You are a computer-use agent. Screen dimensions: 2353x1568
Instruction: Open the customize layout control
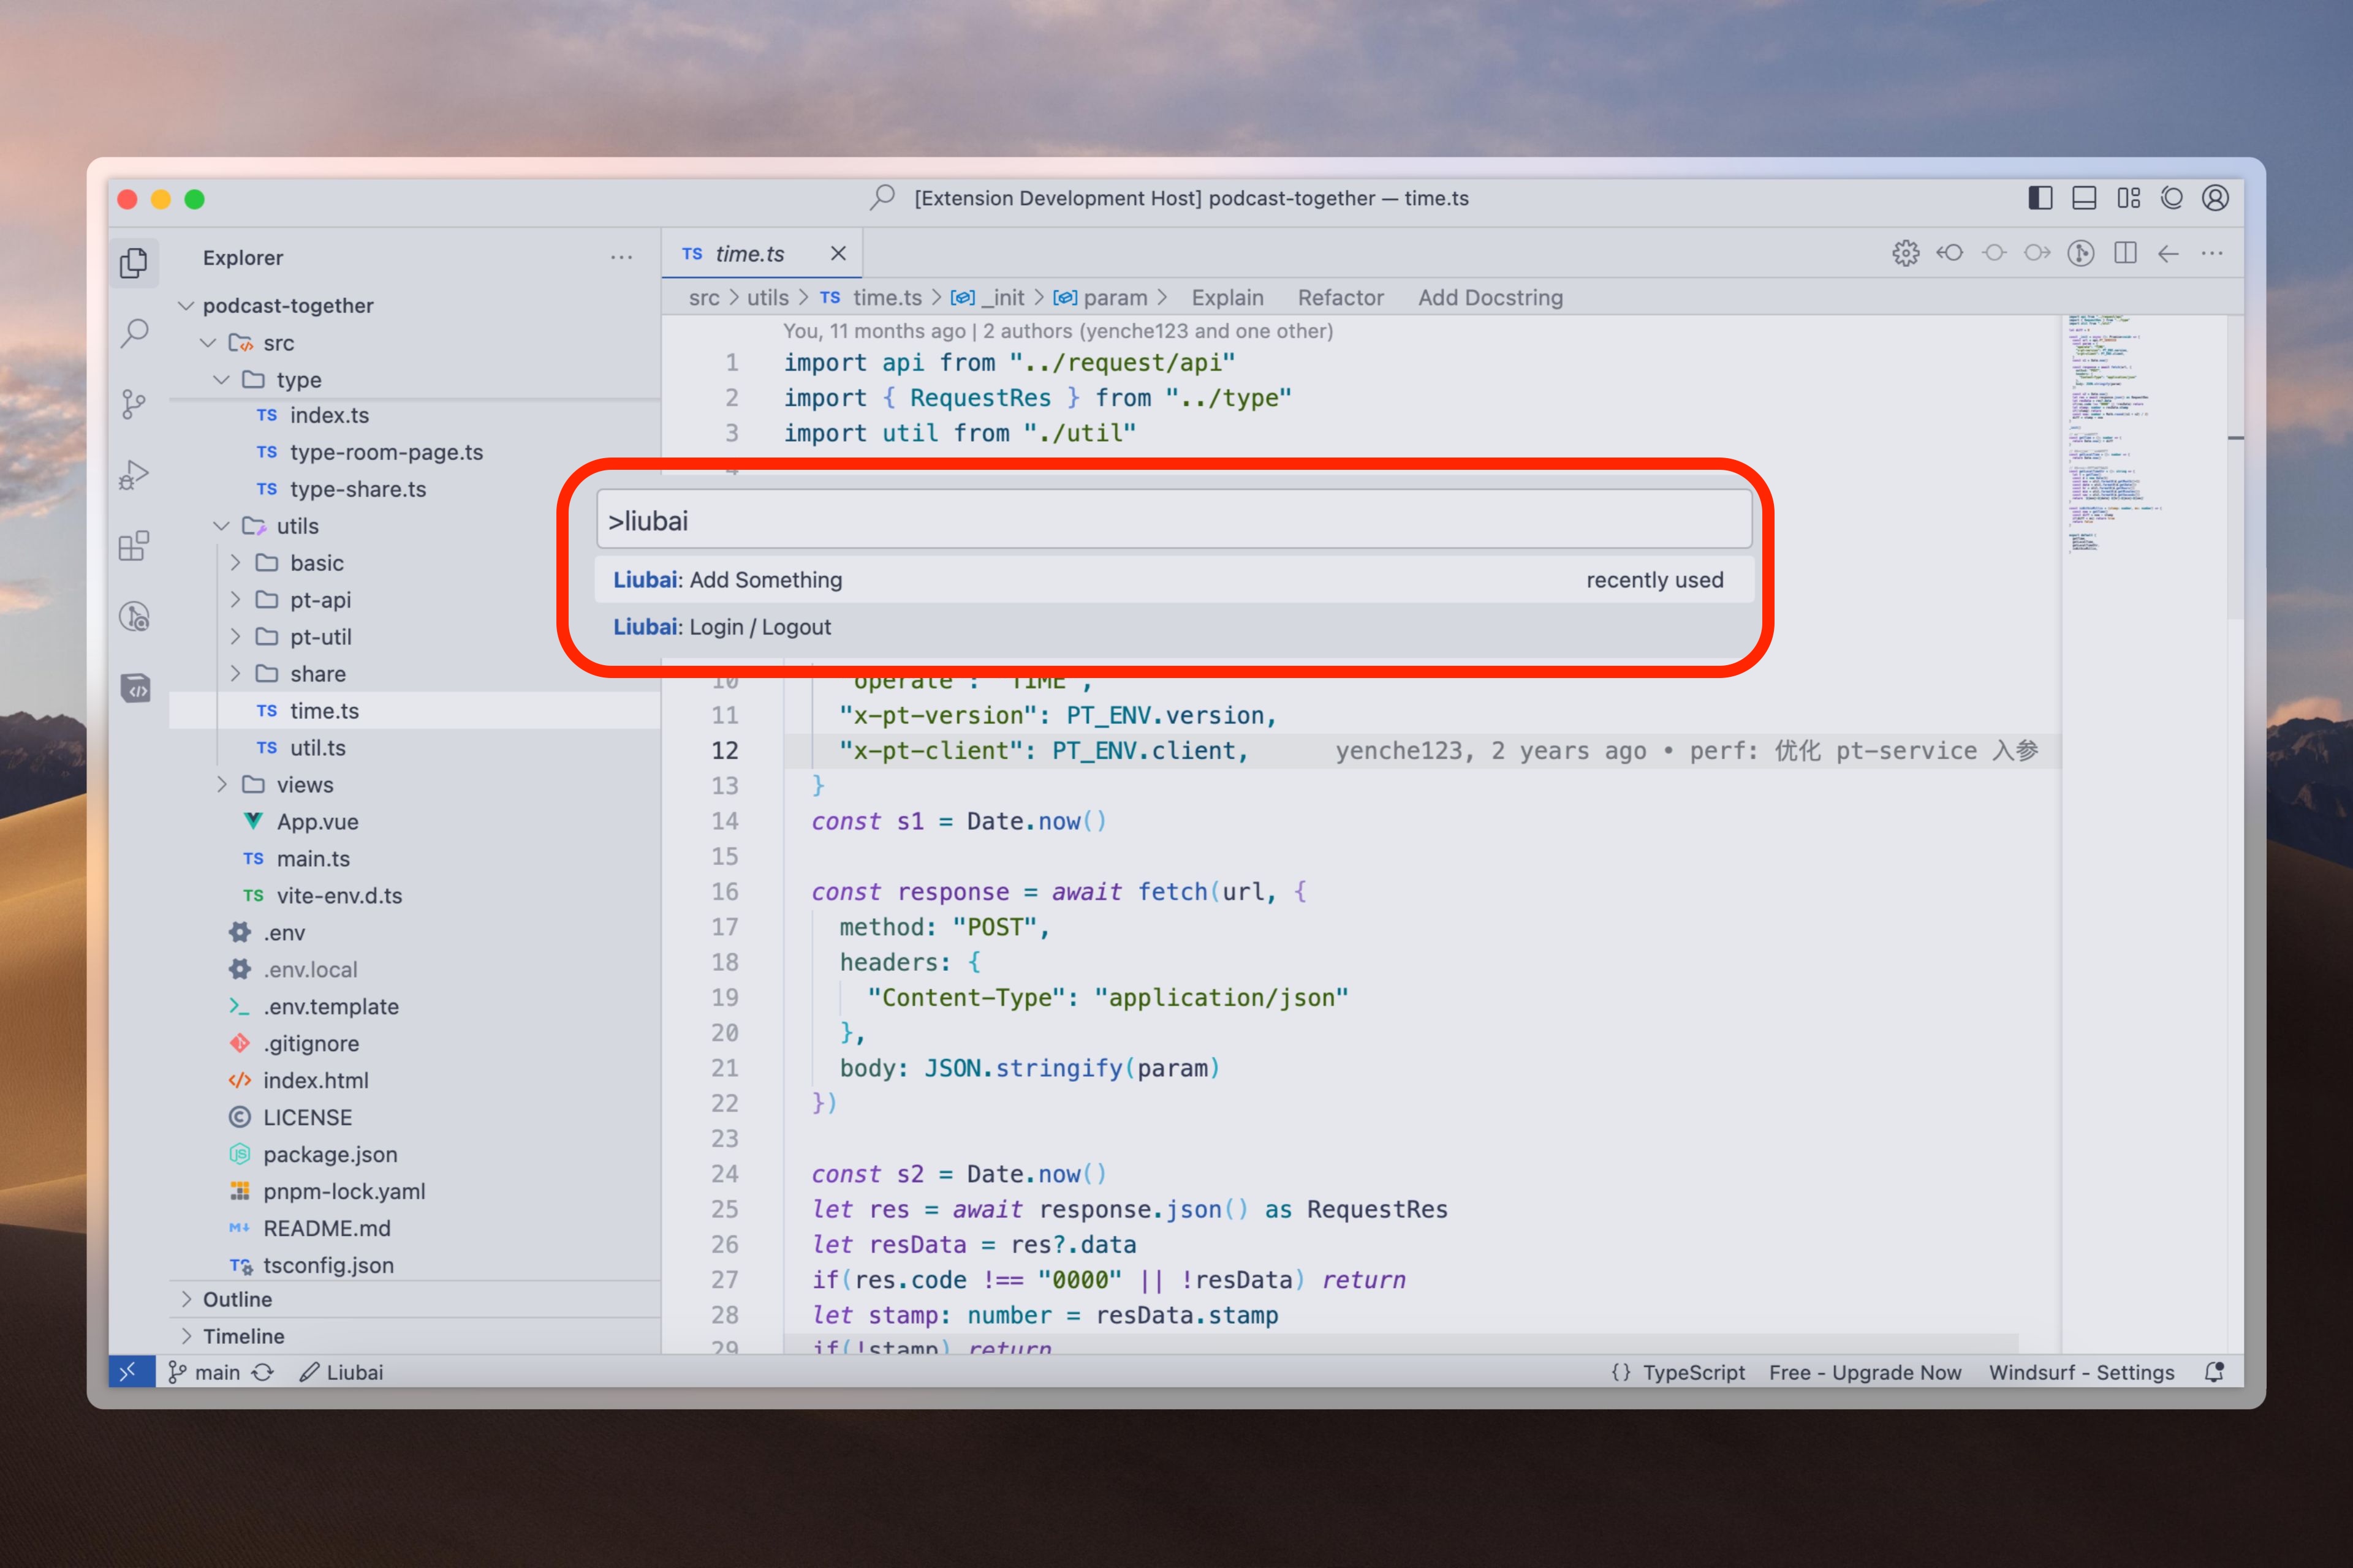tap(2128, 198)
